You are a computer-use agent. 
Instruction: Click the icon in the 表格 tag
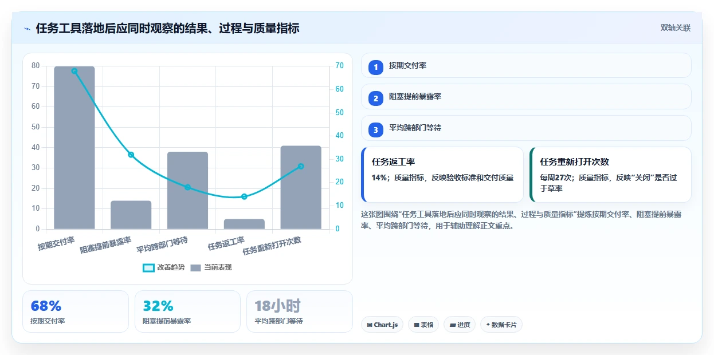pyautogui.click(x=417, y=325)
